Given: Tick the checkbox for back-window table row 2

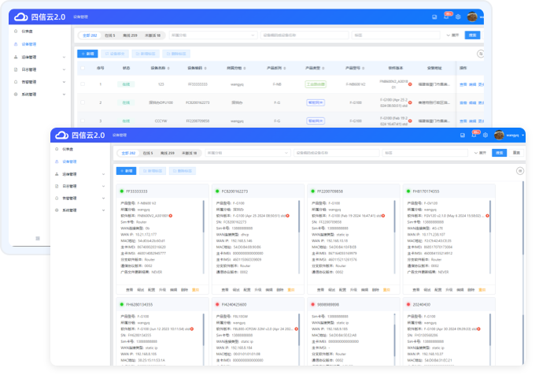Looking at the screenshot, I should [83, 102].
